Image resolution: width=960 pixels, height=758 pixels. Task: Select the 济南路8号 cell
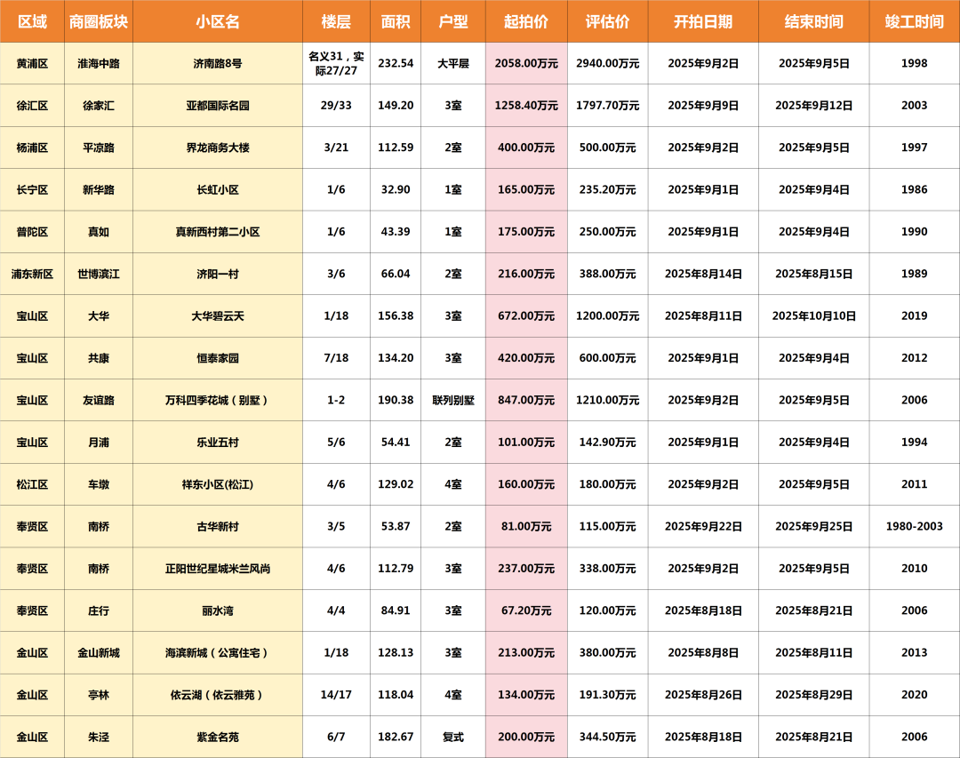point(218,64)
